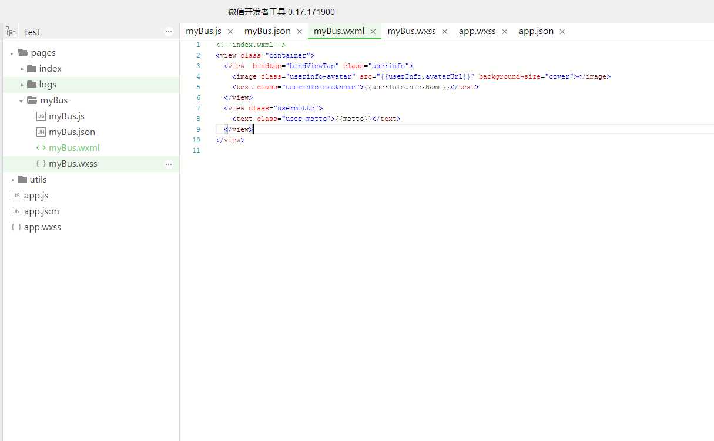Click the braces icon of app.wxss file
Screen dimensions: 714x441
coord(16,227)
